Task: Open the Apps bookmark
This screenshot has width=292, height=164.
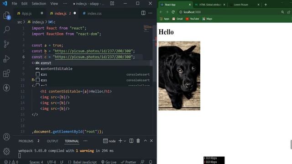Action: 165,19
